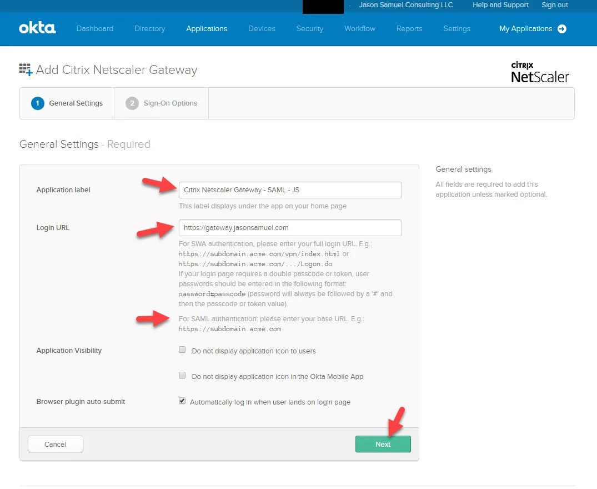Select the General Settings tab
This screenshot has width=597, height=489.
67,103
